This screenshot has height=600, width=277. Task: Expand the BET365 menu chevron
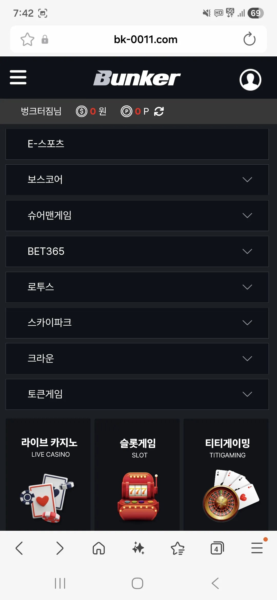(247, 251)
